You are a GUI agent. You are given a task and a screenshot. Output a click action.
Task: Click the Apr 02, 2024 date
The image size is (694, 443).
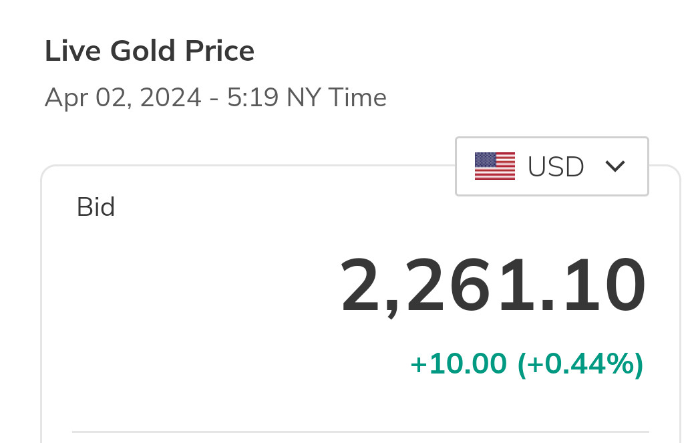[123, 98]
